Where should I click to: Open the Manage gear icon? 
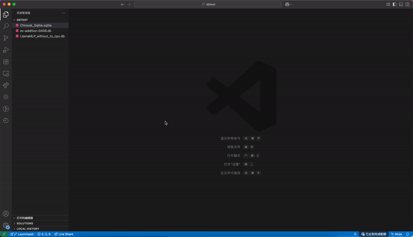coord(6,226)
